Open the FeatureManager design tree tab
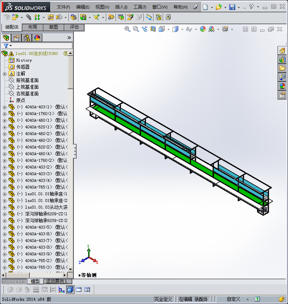The height and width of the screenshot is (304, 288). (x=6, y=37)
